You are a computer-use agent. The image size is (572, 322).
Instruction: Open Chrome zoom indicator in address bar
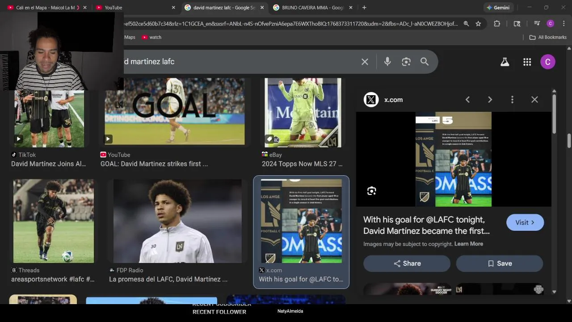point(466,24)
